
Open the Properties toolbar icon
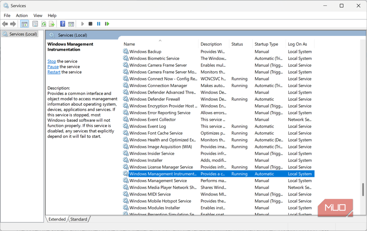35,24
